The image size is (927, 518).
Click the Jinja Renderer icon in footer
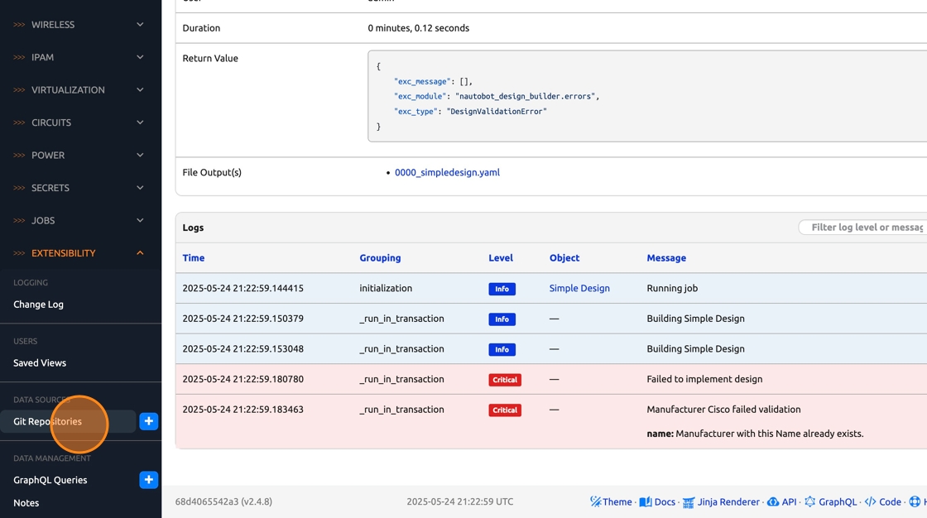click(688, 502)
